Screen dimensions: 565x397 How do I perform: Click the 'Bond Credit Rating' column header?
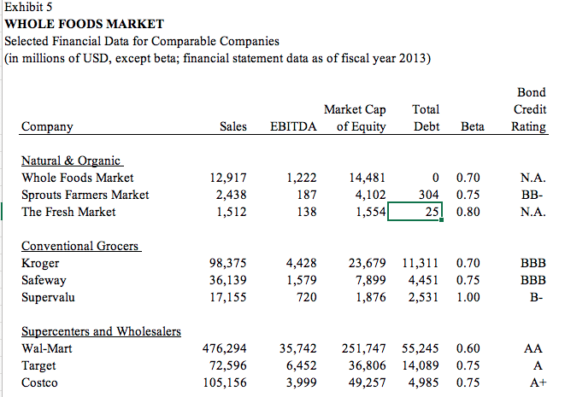tap(529, 109)
